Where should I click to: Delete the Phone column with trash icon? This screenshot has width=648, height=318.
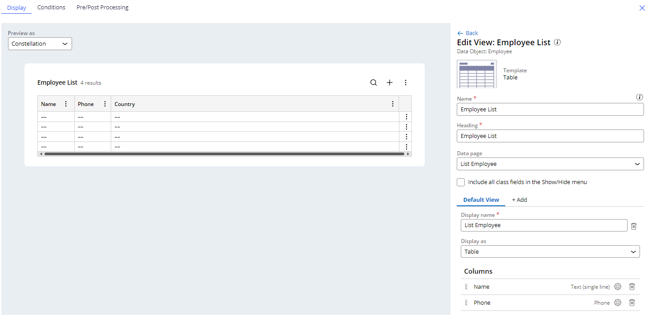coord(632,302)
